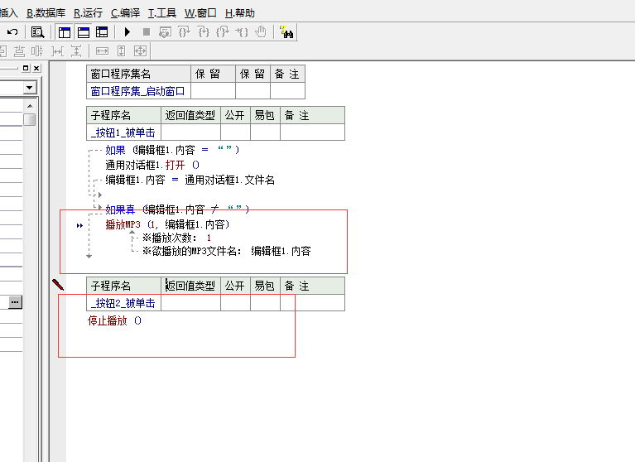Click the same width icon
The image size is (635, 462).
[x=102, y=51]
